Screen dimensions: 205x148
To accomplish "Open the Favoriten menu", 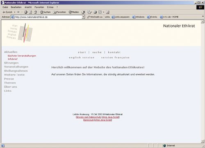I will coord(39,7).
